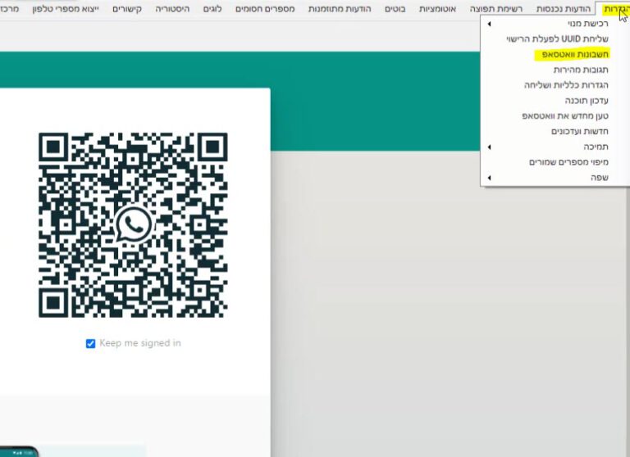Open the בוטים menu
The height and width of the screenshot is (457, 630).
395,8
